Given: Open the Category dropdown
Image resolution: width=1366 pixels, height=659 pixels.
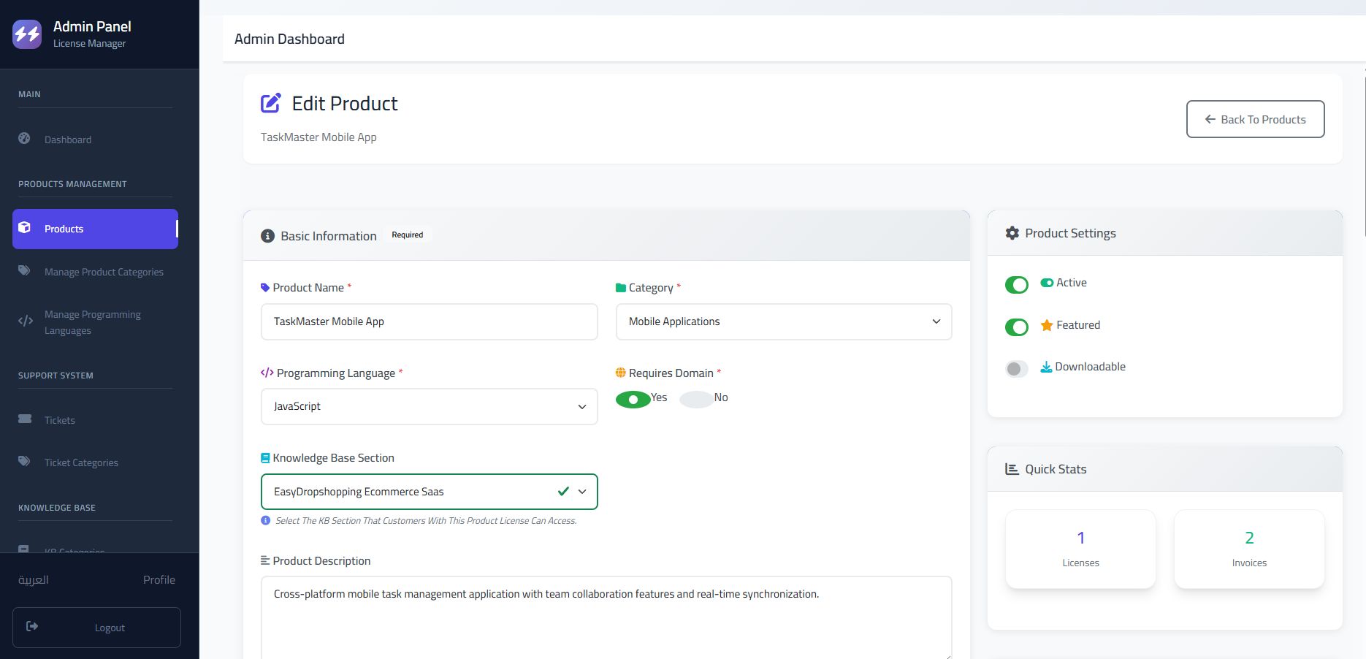Looking at the screenshot, I should (x=783, y=321).
